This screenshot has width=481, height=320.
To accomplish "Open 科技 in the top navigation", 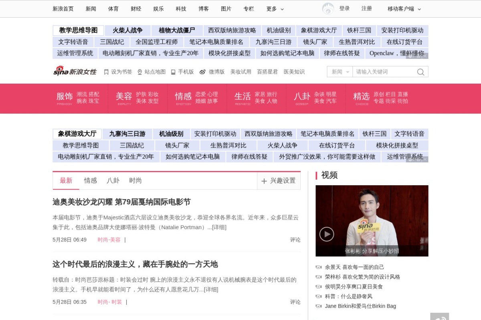I will click(181, 9).
